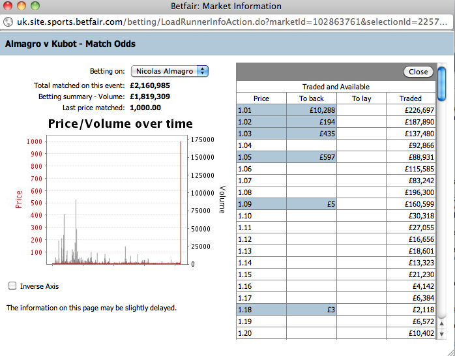
Task: Click the table scrollbar up arrow
Action: (x=441, y=323)
